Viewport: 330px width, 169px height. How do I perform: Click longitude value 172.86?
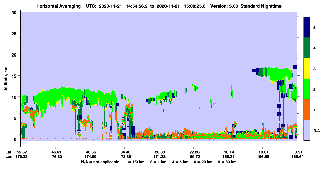pyautogui.click(x=124, y=157)
